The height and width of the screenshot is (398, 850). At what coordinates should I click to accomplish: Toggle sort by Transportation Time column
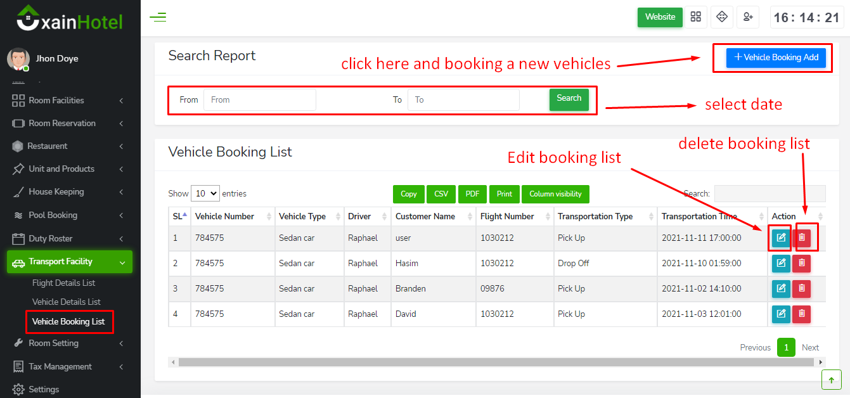pos(712,216)
